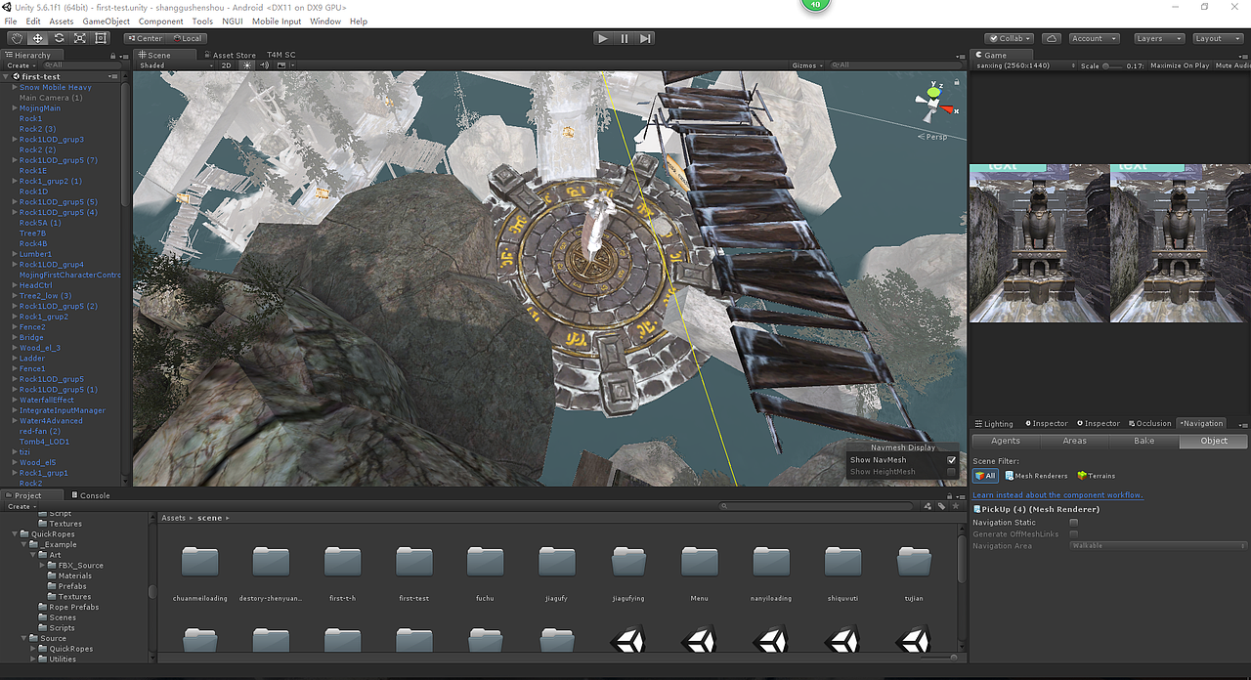Open the GameObject menu
1251x680 pixels.
tap(106, 21)
